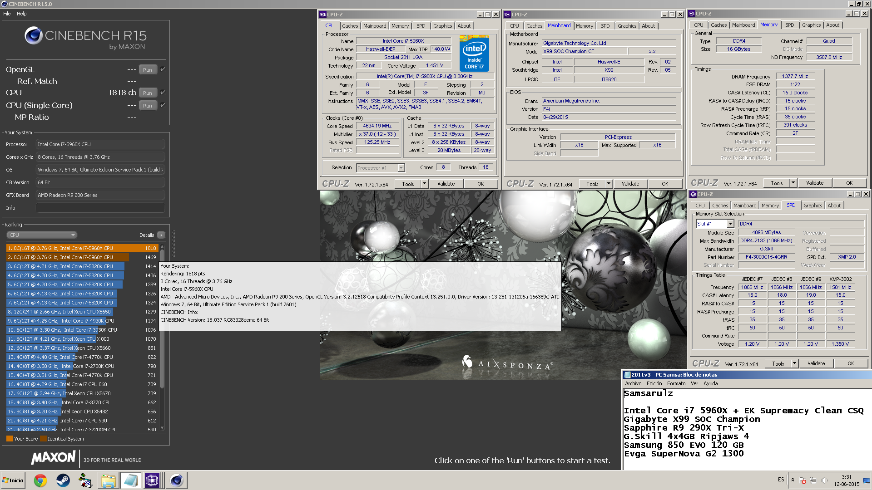Open Notepad Formato menu
Image resolution: width=872 pixels, height=490 pixels.
pos(676,383)
